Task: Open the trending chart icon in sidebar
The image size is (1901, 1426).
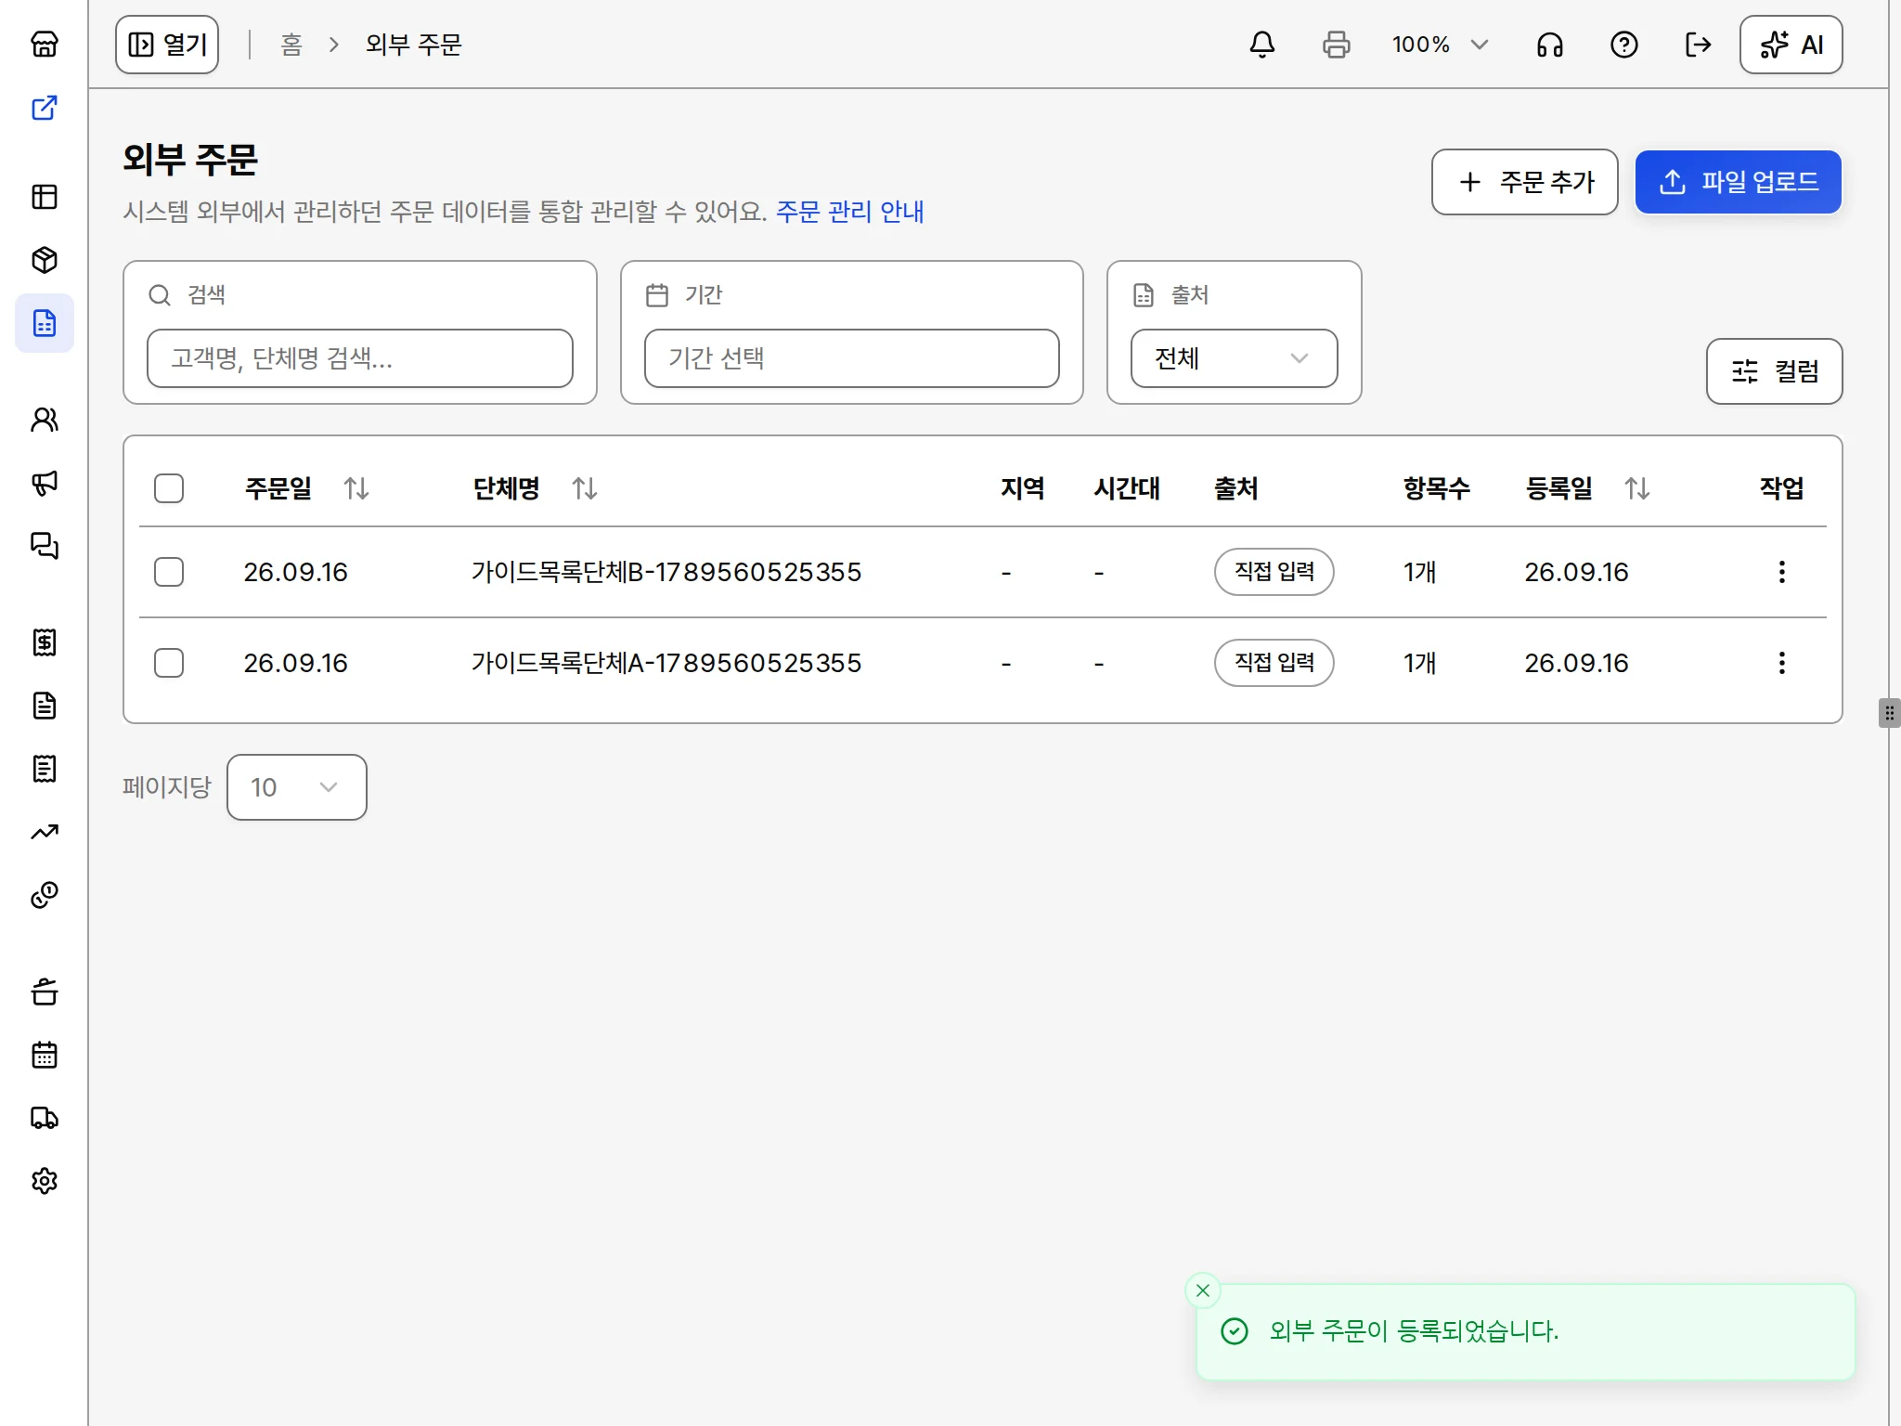Action: coord(45,832)
